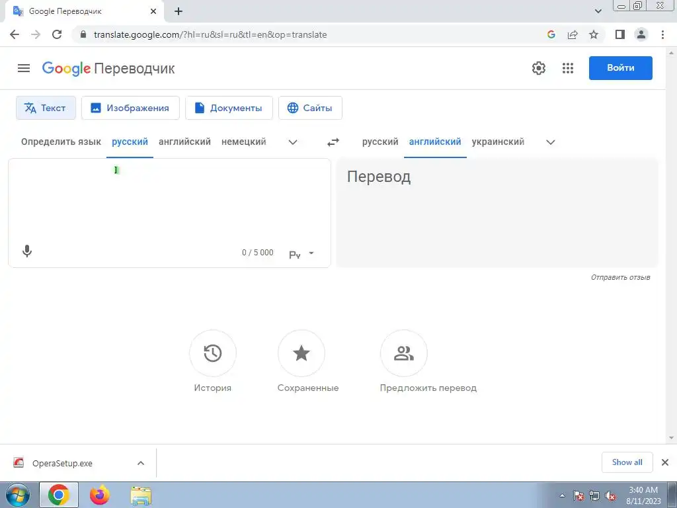Screen dimensions: 677x508
Task: Start voice input with microphone
Action: click(x=26, y=251)
